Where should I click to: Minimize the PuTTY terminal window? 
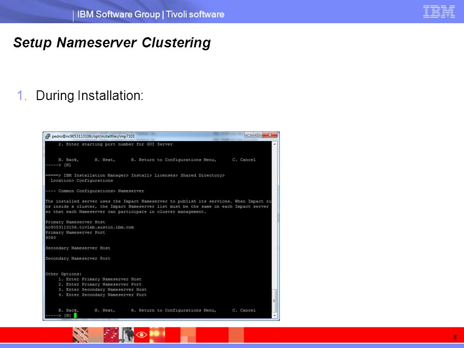coord(249,135)
